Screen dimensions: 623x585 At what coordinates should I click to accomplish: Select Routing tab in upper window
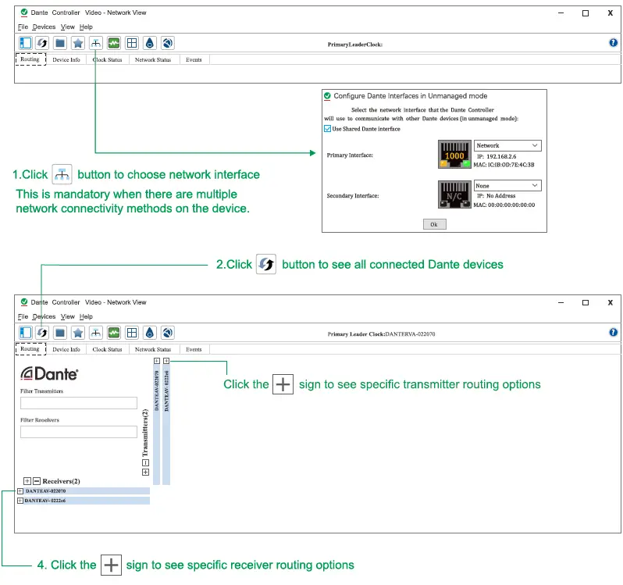30,59
